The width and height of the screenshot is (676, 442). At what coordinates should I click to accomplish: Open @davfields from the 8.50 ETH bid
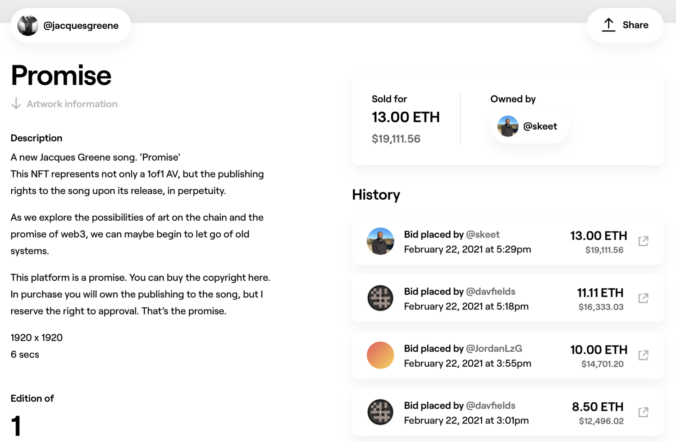click(490, 406)
